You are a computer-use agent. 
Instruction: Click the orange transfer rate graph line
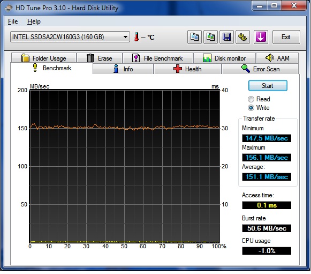125,127
